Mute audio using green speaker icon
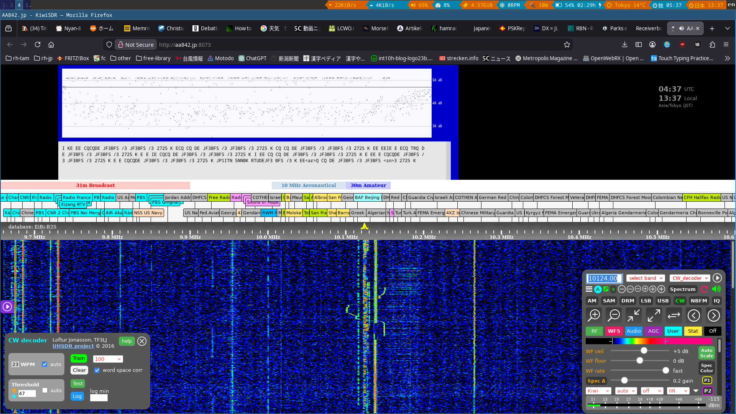Viewport: 736px width, 414px height. coord(716,289)
